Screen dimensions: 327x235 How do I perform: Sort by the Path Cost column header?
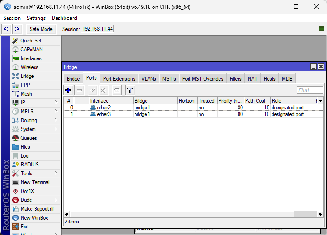257,101
